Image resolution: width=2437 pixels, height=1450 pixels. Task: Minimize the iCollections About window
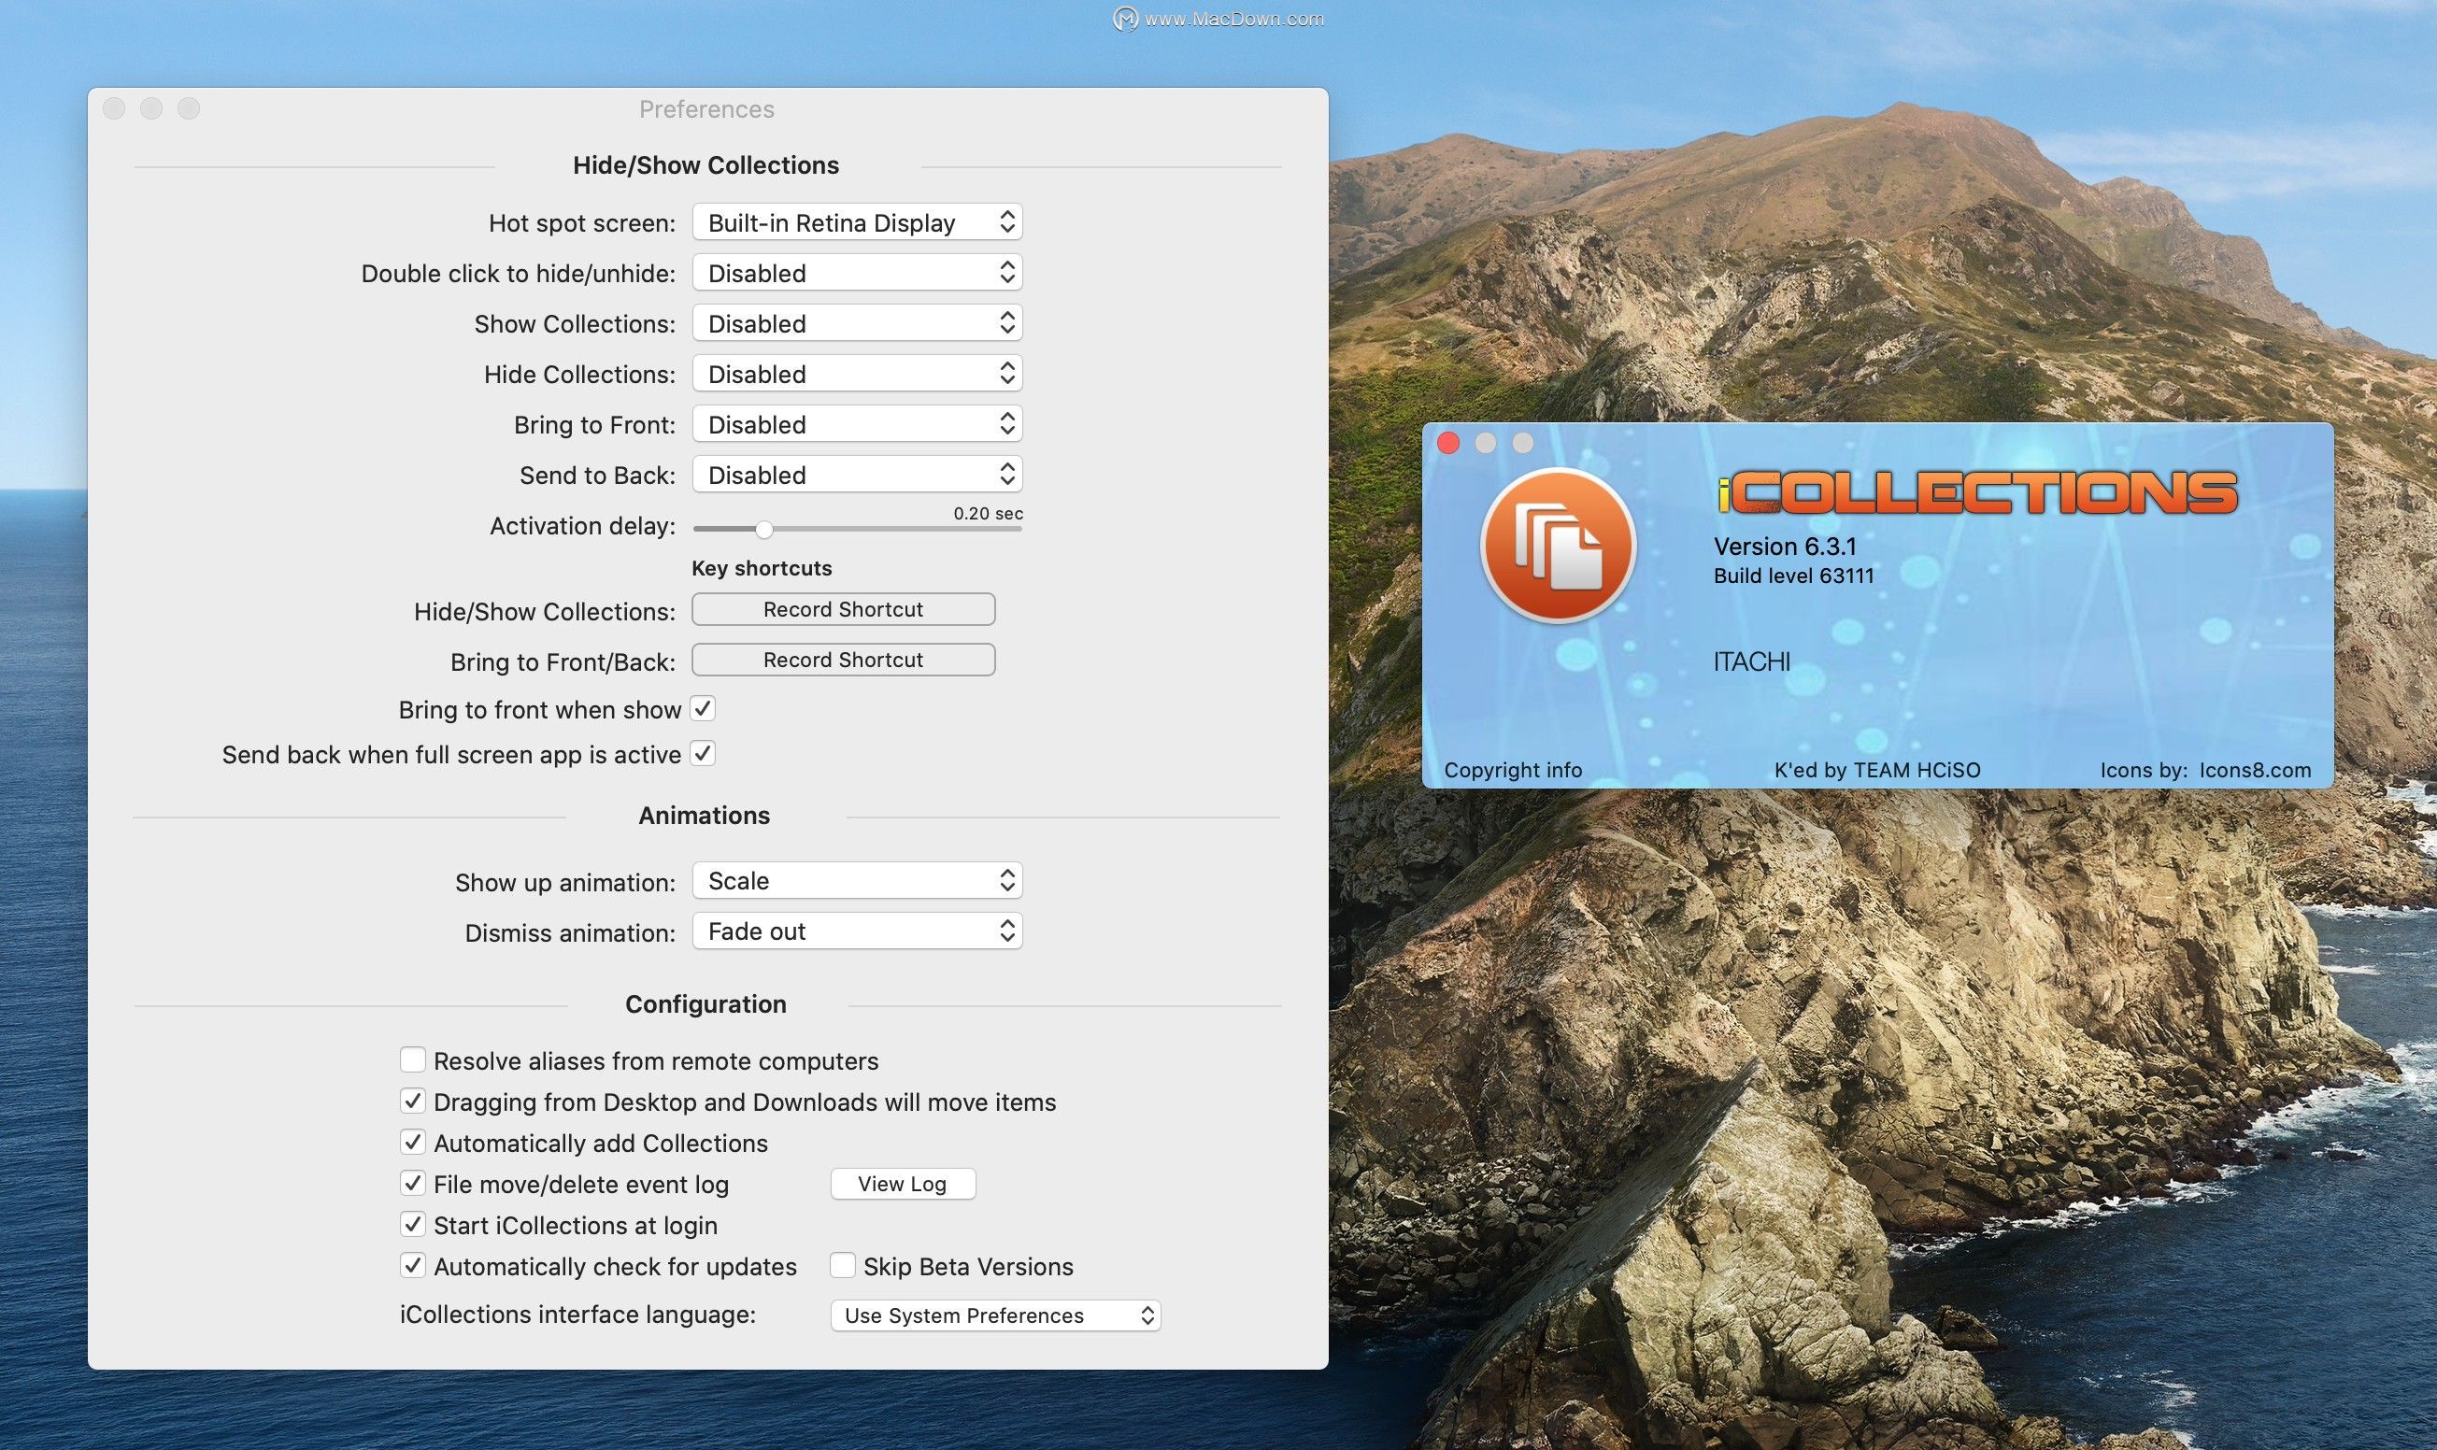tap(1485, 444)
